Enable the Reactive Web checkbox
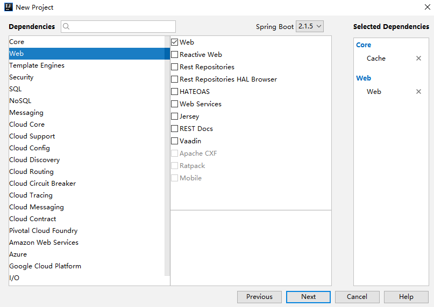Screen dimensions: 434x307 (x=174, y=54)
